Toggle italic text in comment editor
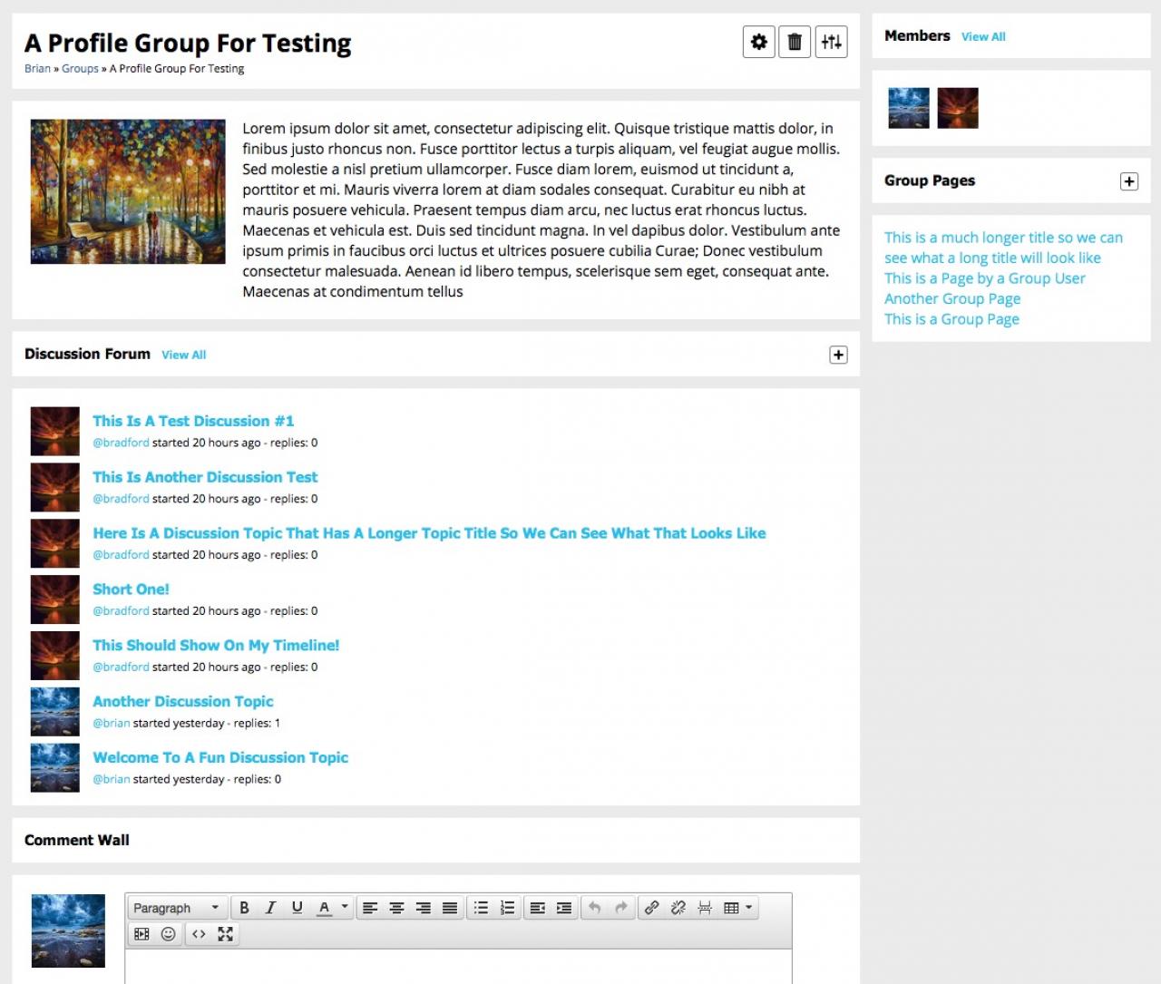The image size is (1161, 984). pos(270,908)
